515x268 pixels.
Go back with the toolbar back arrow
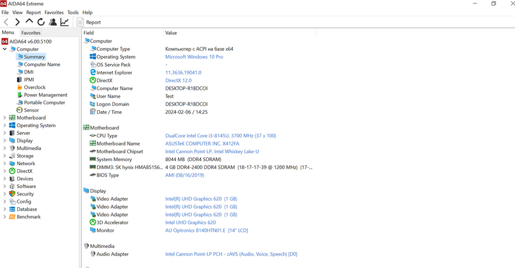[x=6, y=22]
